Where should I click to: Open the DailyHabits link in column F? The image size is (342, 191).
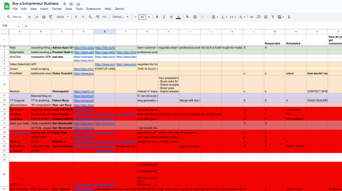pyautogui.click(x=126, y=52)
